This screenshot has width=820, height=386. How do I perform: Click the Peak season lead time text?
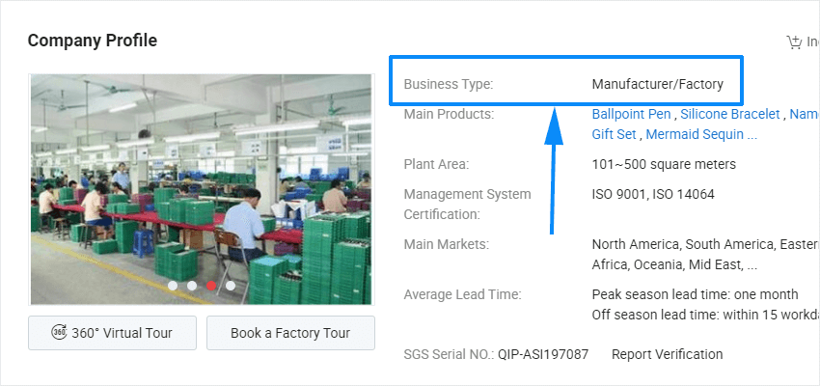click(x=695, y=294)
